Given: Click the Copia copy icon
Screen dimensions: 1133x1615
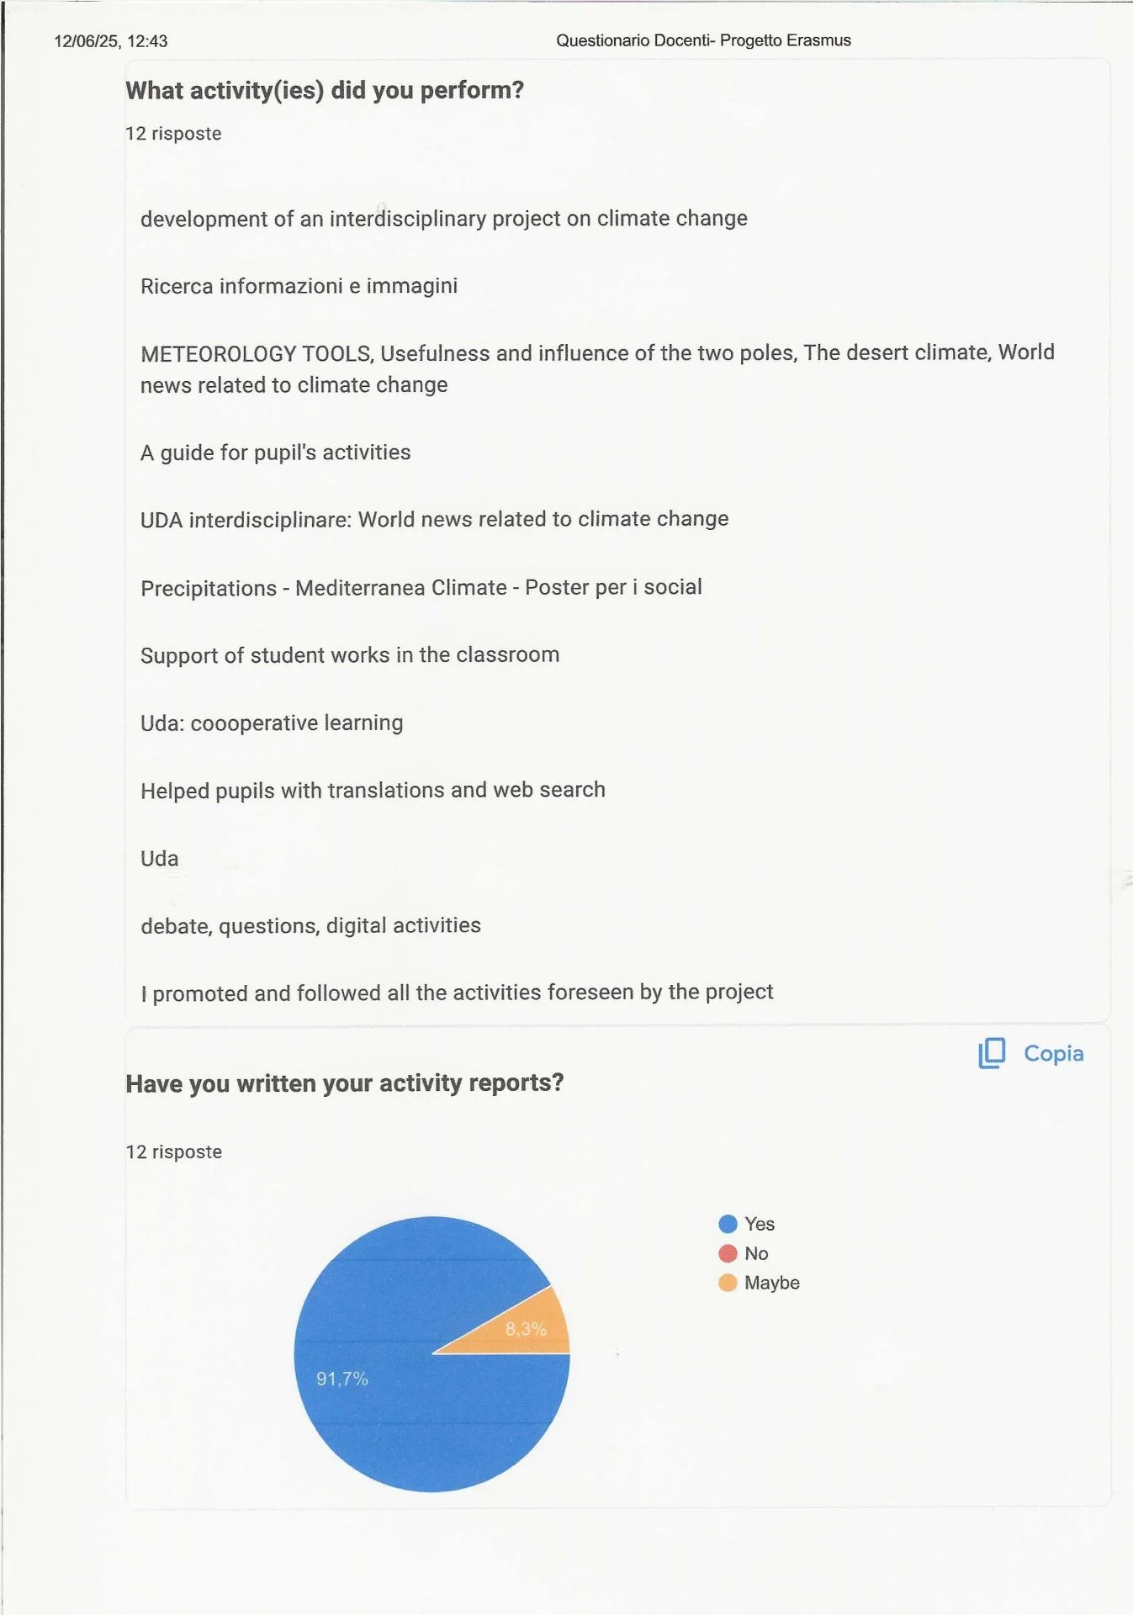Looking at the screenshot, I should click(992, 1052).
